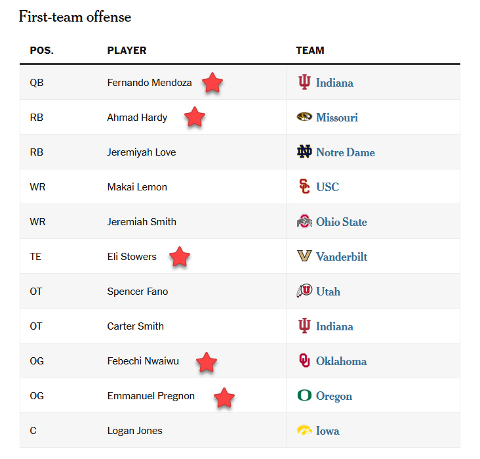This screenshot has height=459, width=480.
Task: Click the Ohio State logo
Action: point(304,222)
